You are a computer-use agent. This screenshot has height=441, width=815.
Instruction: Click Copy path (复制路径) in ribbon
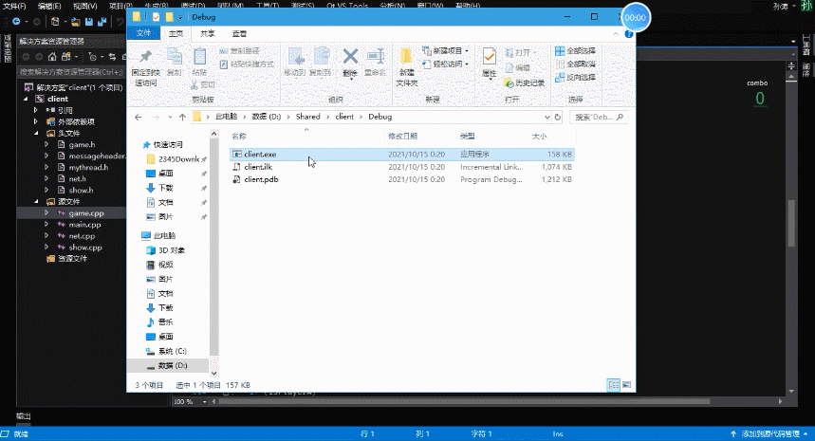pos(239,51)
